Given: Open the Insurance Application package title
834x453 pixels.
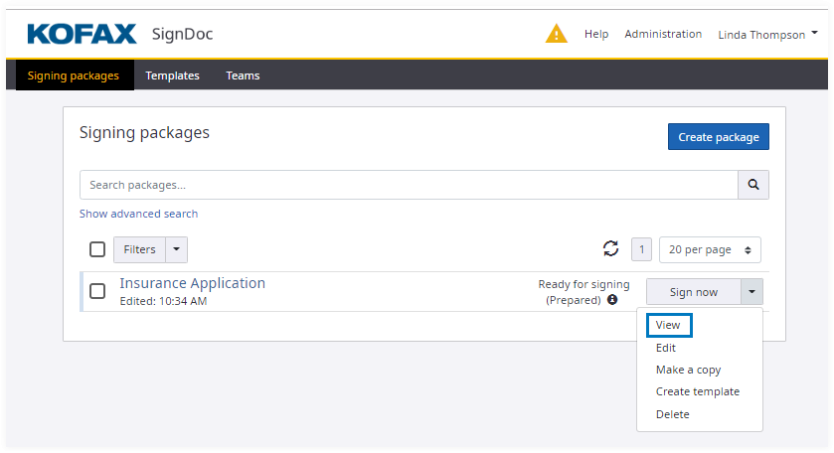Looking at the screenshot, I should pos(192,283).
